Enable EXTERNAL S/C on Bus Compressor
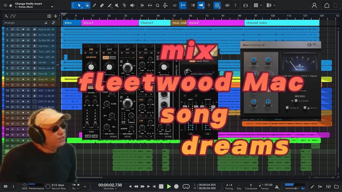The height and width of the screenshot is (192, 342). tap(287, 108)
